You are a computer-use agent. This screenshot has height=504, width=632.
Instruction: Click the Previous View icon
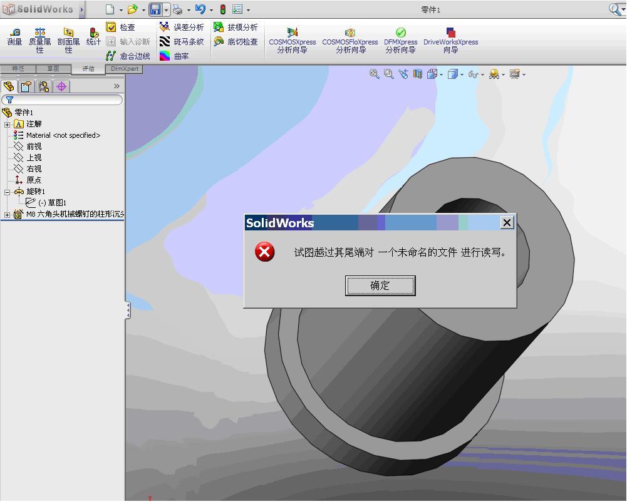point(403,74)
